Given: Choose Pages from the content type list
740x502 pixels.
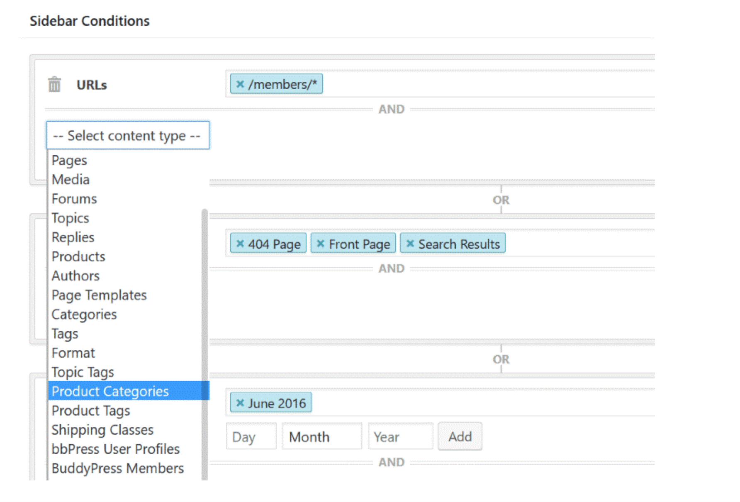Looking at the screenshot, I should [x=129, y=161].
